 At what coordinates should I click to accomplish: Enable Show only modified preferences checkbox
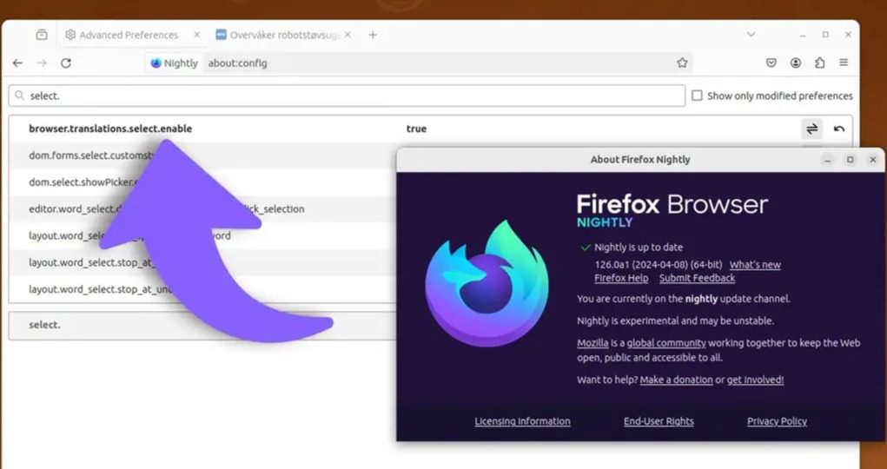click(697, 96)
